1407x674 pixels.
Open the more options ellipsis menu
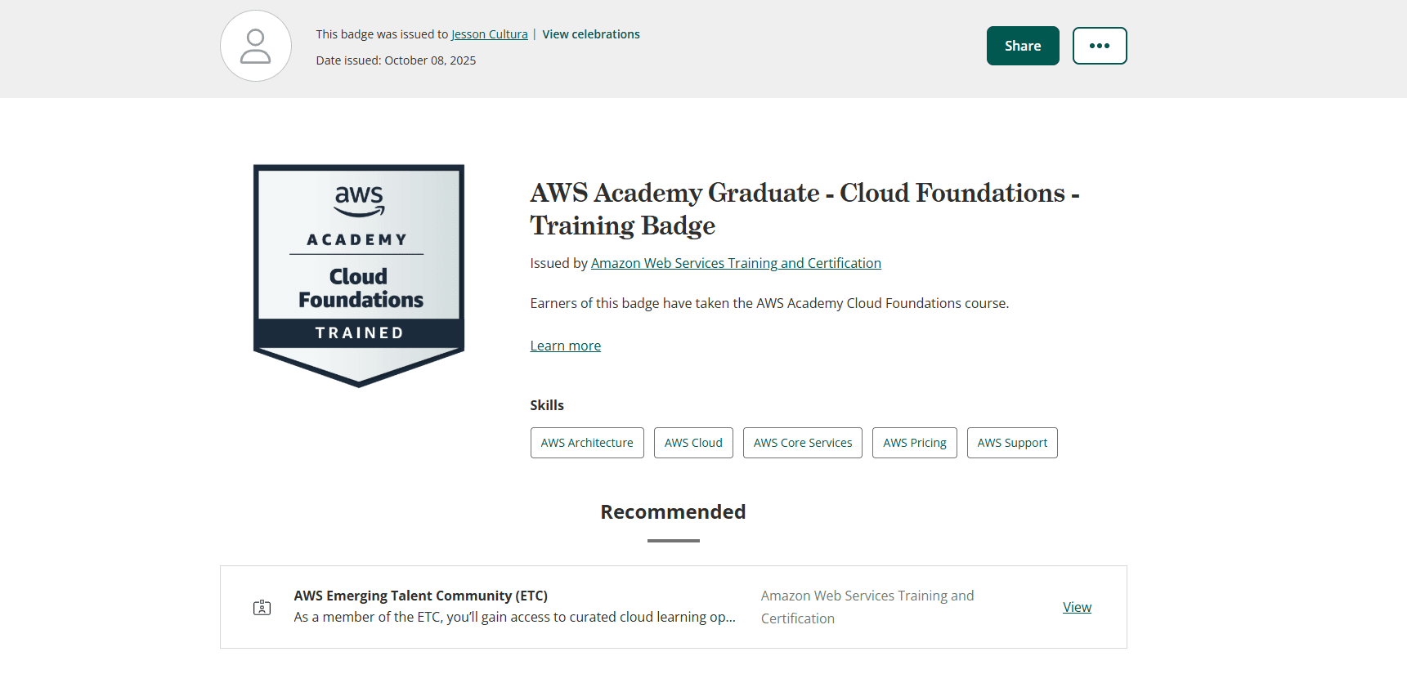[x=1099, y=46]
